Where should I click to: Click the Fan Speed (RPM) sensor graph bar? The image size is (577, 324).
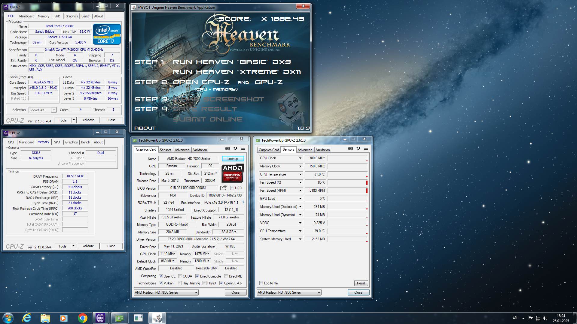click(x=347, y=190)
